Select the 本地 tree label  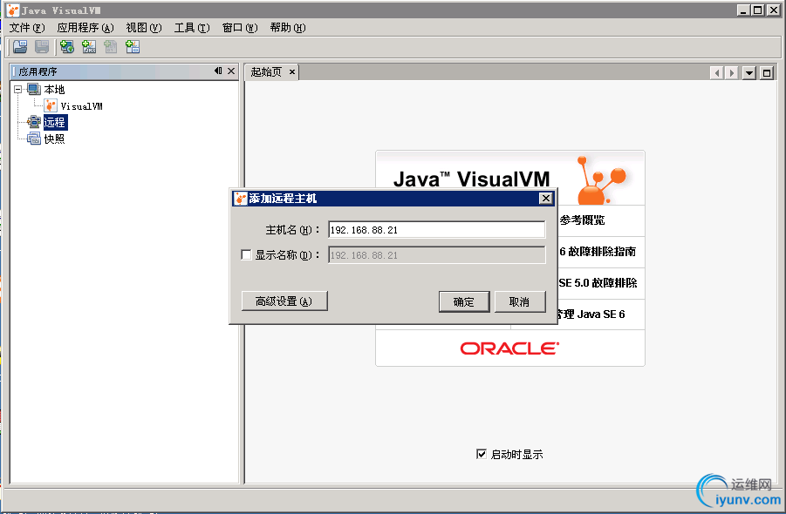(54, 90)
